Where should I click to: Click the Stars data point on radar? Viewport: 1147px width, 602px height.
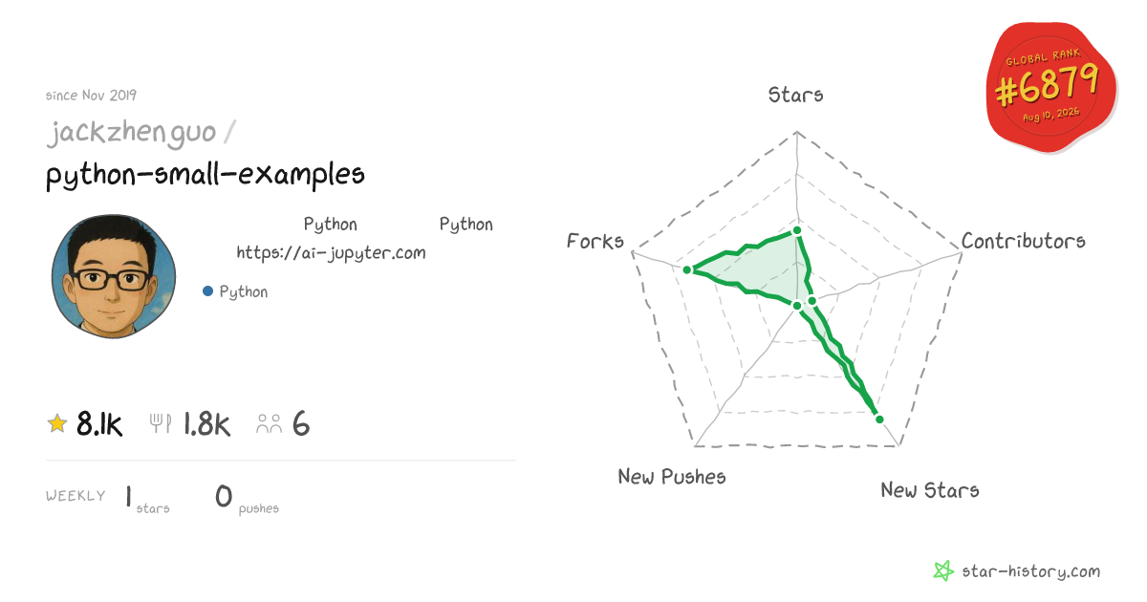(x=796, y=230)
